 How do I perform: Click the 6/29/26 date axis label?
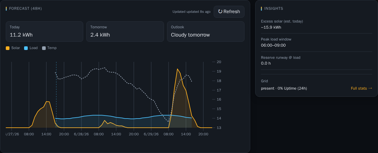click(x=151, y=134)
